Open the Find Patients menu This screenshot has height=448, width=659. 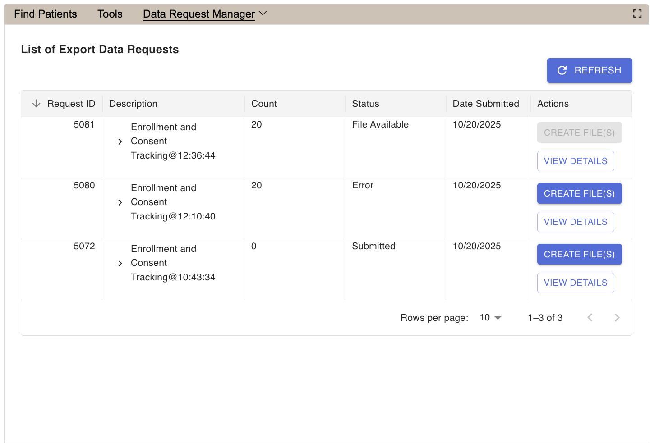46,14
